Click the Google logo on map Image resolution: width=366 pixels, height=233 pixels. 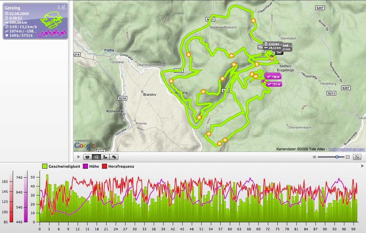point(84,145)
